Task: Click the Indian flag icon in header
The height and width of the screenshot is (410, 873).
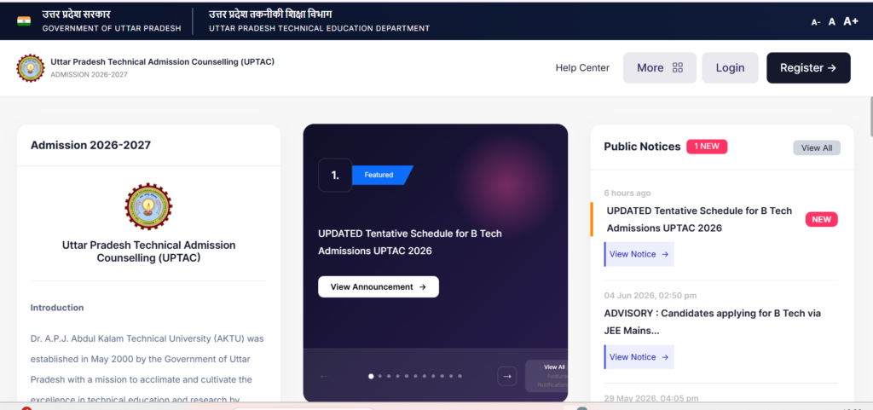Action: pyautogui.click(x=24, y=21)
